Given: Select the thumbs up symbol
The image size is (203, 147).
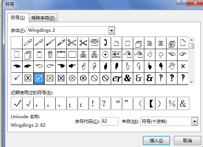Looking at the screenshot, I should click(x=149, y=54).
